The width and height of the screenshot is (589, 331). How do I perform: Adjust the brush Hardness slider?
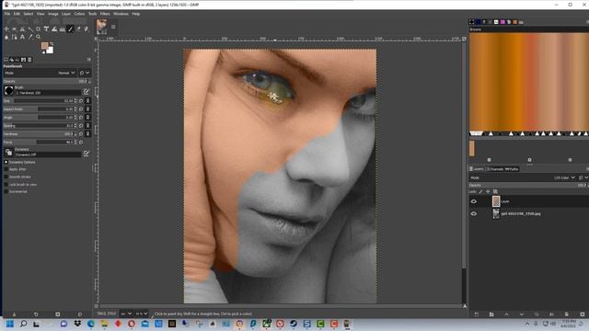pyautogui.click(x=40, y=133)
